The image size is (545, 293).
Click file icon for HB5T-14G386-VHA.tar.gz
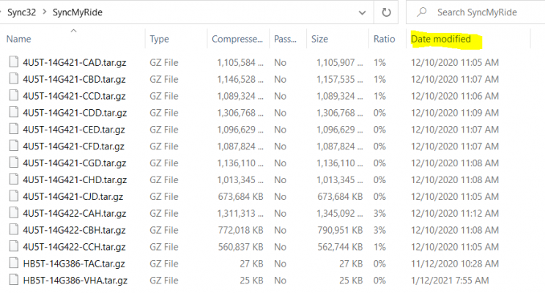click(x=14, y=280)
